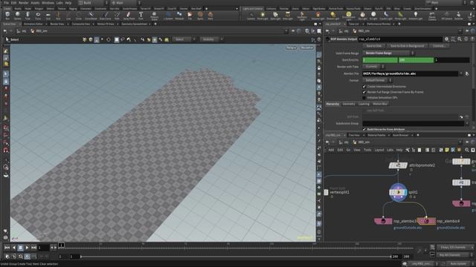Click the Alembic File path field
476x267 pixels.
click(411, 73)
